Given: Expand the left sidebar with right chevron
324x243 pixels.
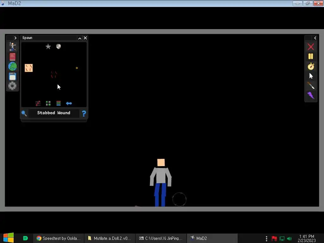Looking at the screenshot, I should [x=15, y=38].
